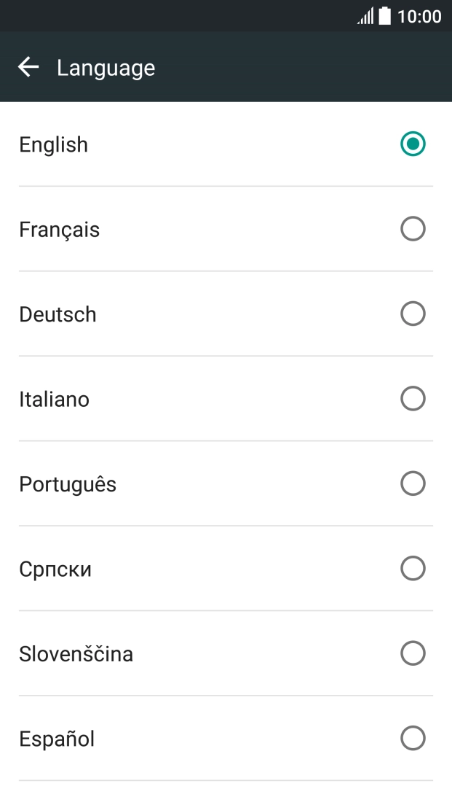
Task: Choose Deutsch from the language list
Action: pos(58,314)
